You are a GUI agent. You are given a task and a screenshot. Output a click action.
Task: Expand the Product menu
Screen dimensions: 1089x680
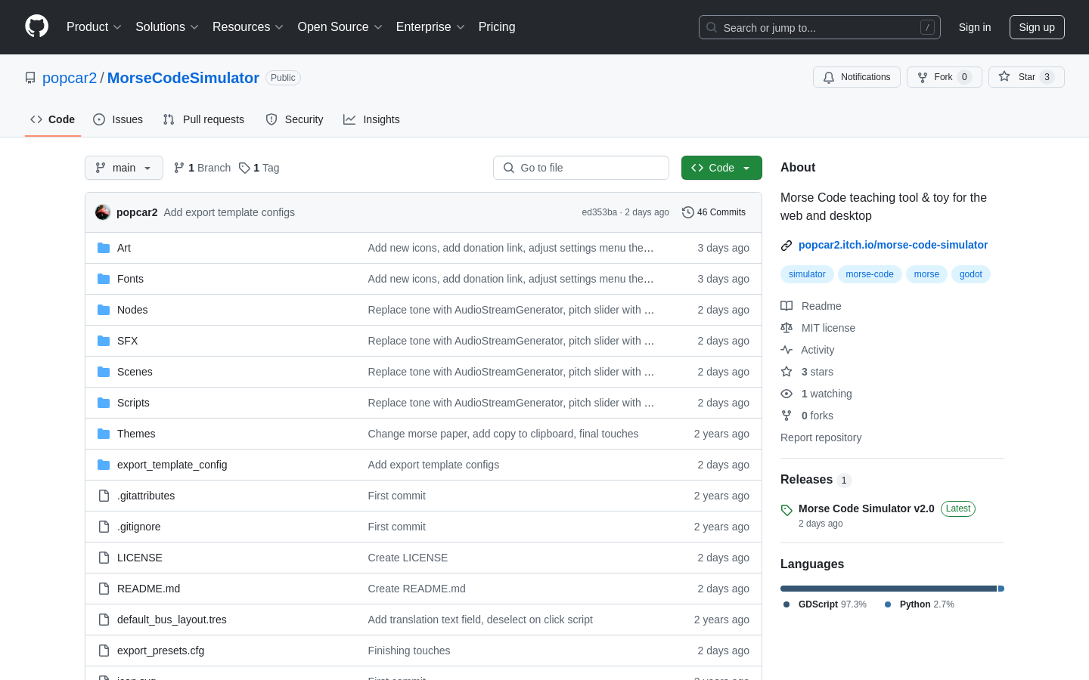[x=94, y=27]
